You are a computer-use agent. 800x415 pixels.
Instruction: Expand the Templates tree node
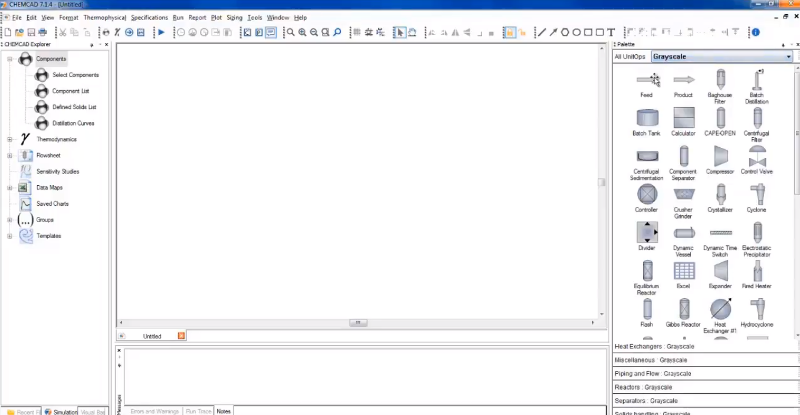(9, 236)
